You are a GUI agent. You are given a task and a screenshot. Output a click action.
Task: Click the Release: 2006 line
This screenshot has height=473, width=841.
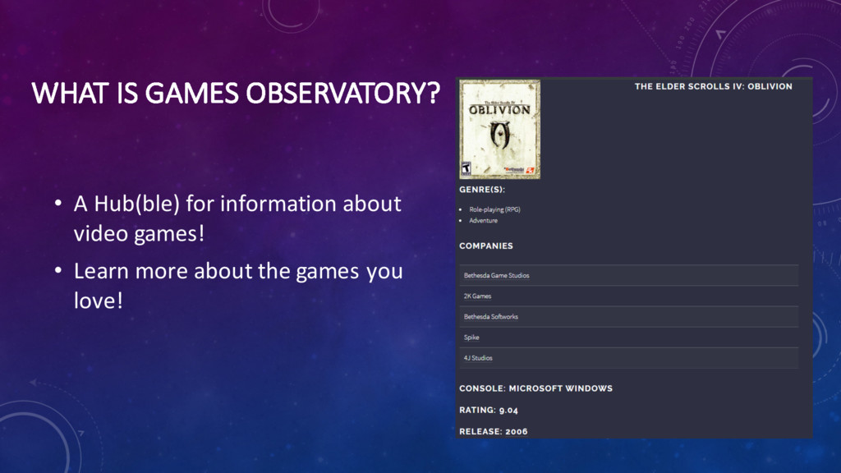coord(494,431)
